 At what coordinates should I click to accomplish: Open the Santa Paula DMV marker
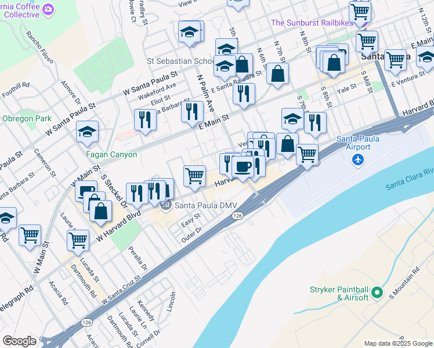click(166, 205)
